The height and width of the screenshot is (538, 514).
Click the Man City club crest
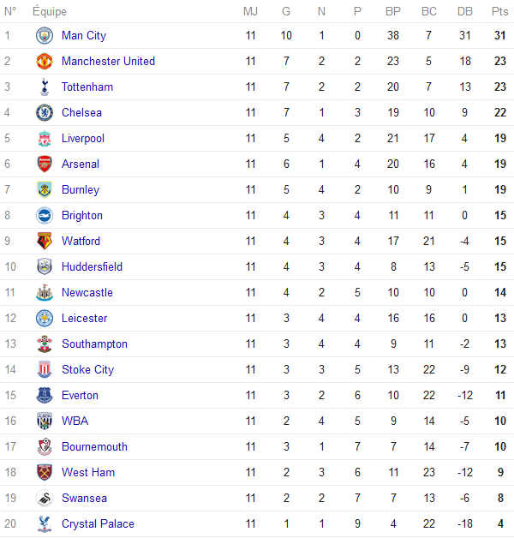[x=45, y=36]
